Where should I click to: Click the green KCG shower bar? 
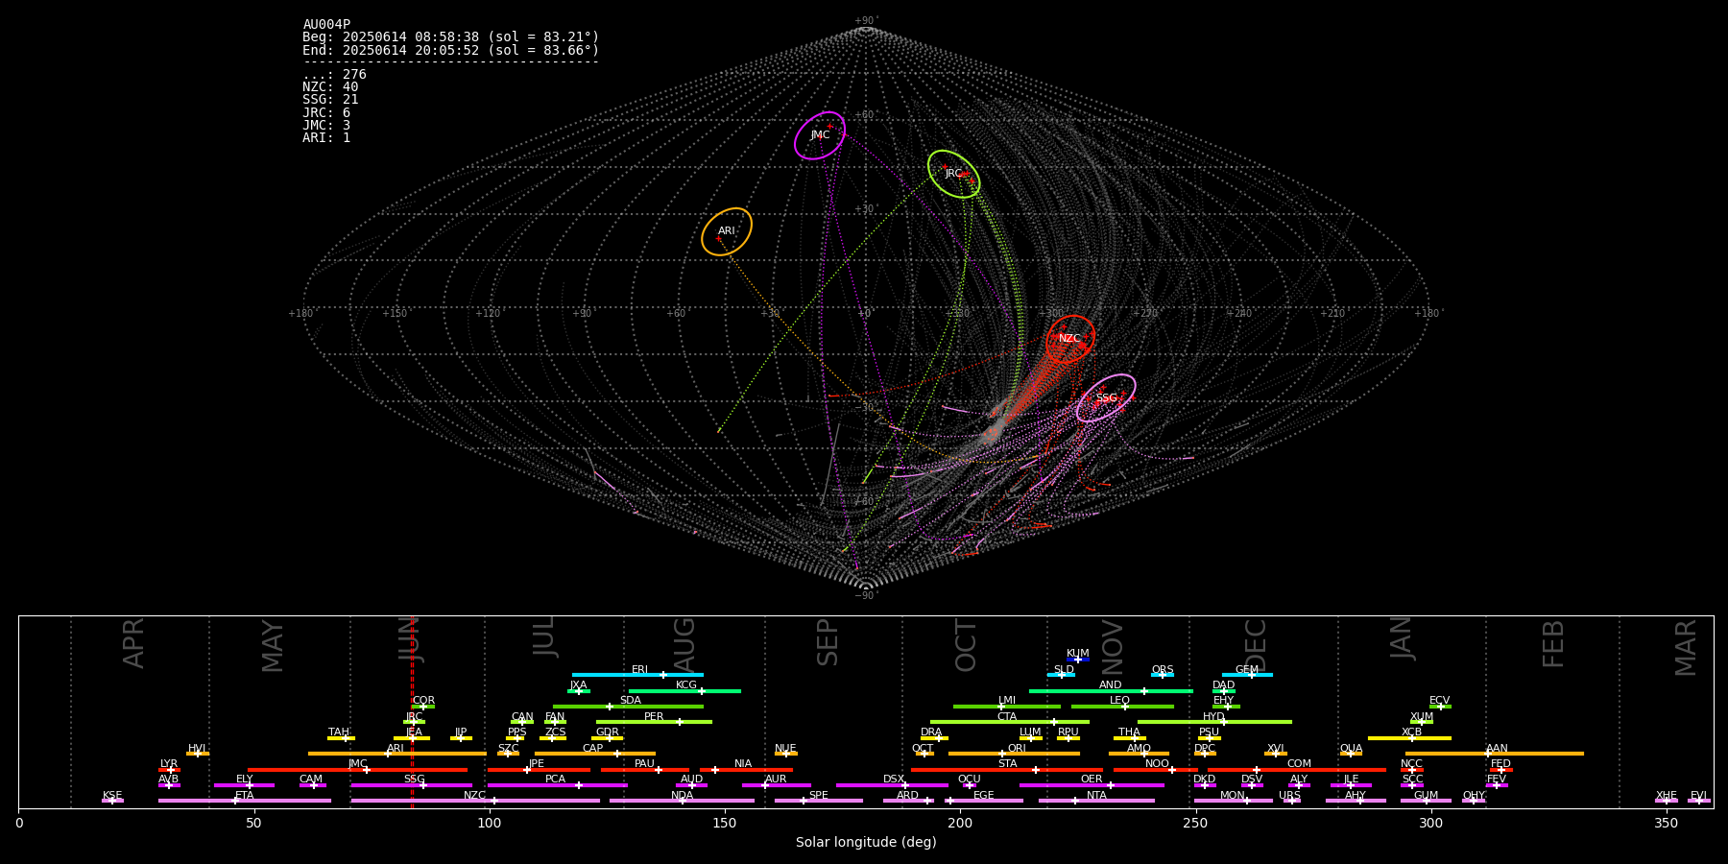click(x=684, y=690)
